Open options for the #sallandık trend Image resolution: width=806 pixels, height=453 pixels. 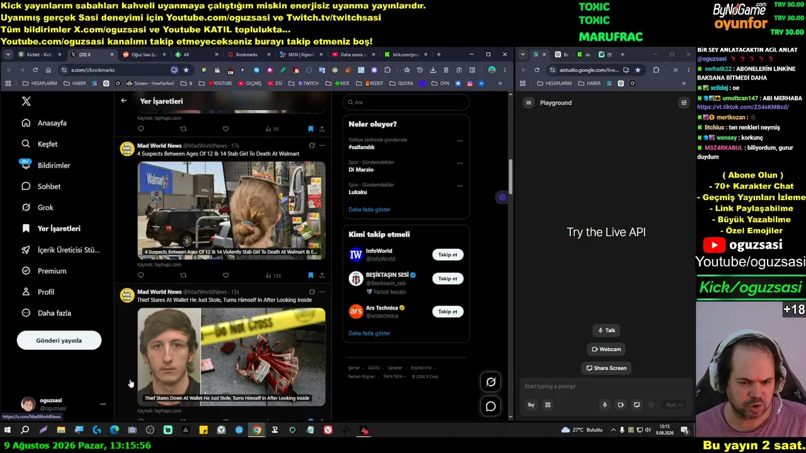460,141
